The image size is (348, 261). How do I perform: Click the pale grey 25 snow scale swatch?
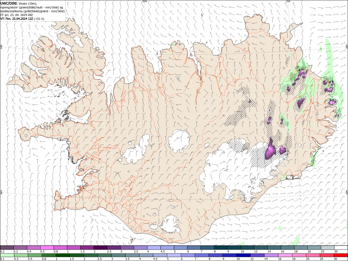pos(328,248)
